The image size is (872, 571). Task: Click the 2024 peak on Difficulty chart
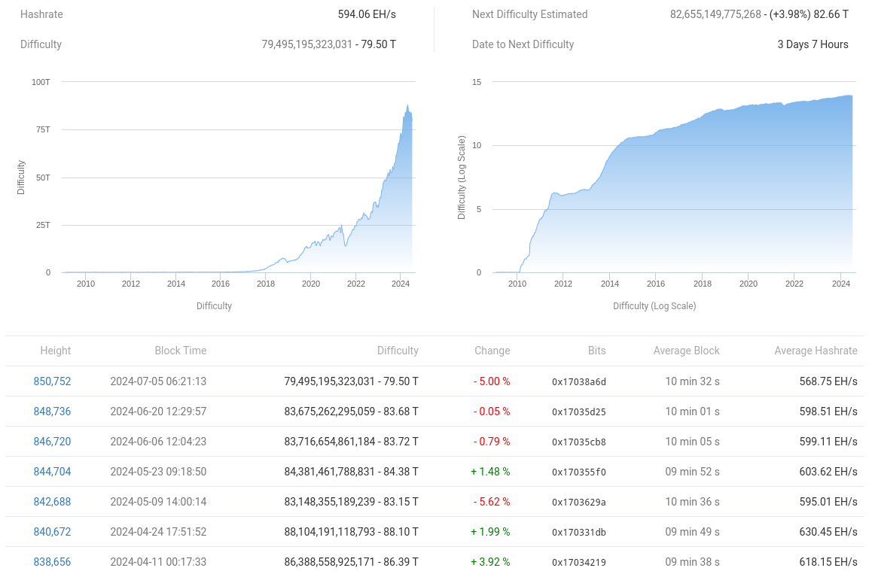tap(407, 105)
